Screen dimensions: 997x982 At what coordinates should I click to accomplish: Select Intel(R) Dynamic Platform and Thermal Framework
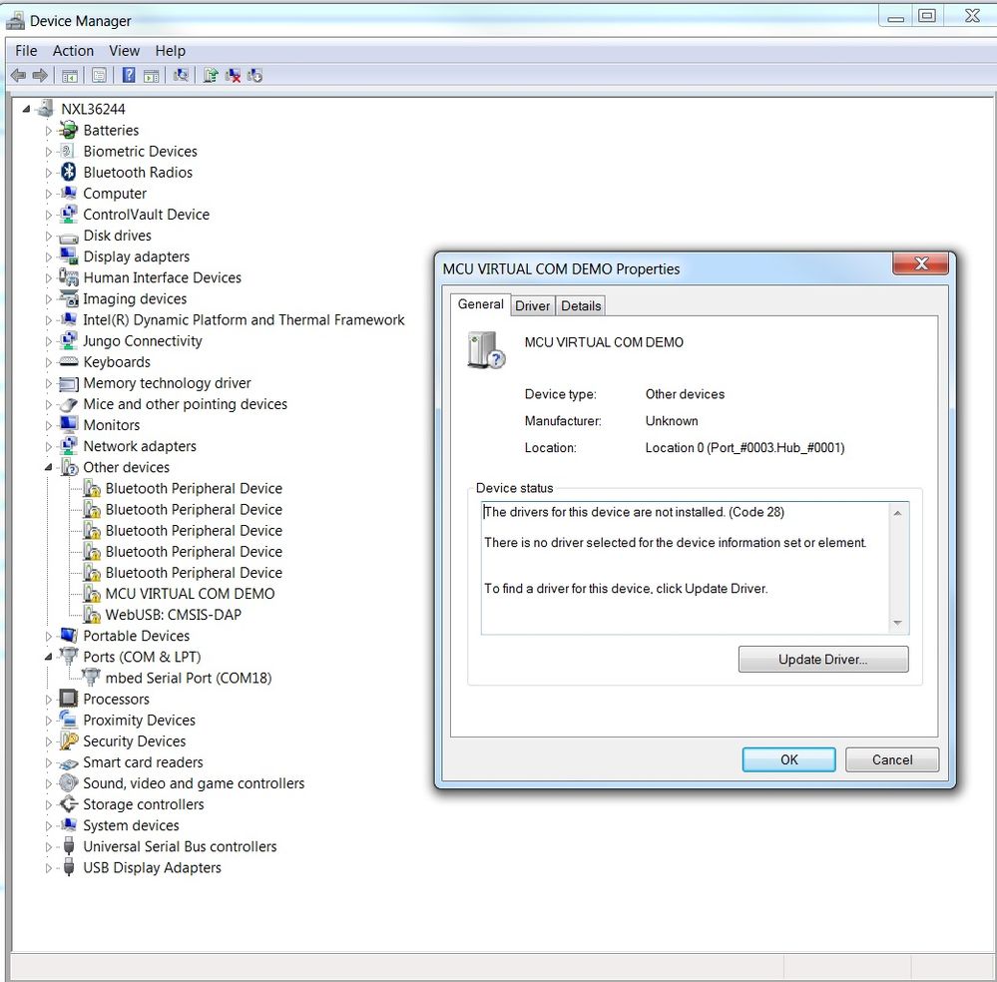tap(244, 320)
